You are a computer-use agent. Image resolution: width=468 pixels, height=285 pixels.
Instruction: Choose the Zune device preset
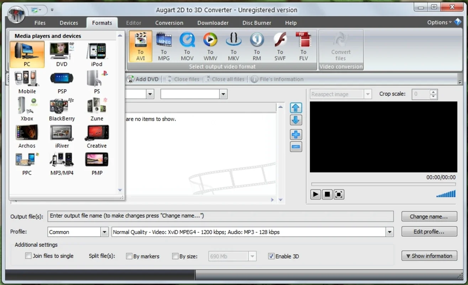[97, 109]
